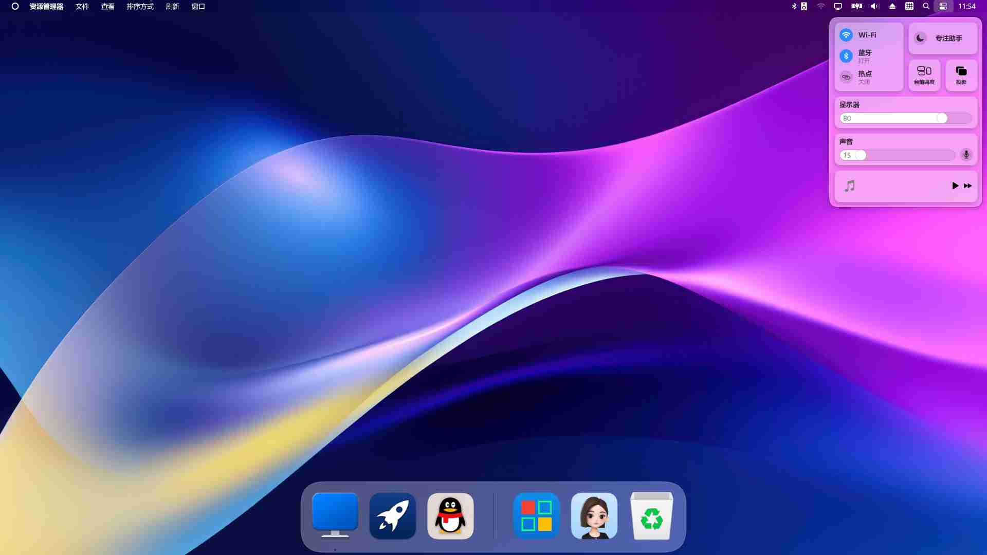Open QQ from the dock

point(450,515)
